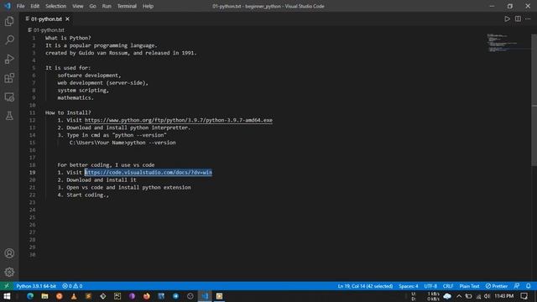Open Firefox from the taskbar

click(147, 296)
